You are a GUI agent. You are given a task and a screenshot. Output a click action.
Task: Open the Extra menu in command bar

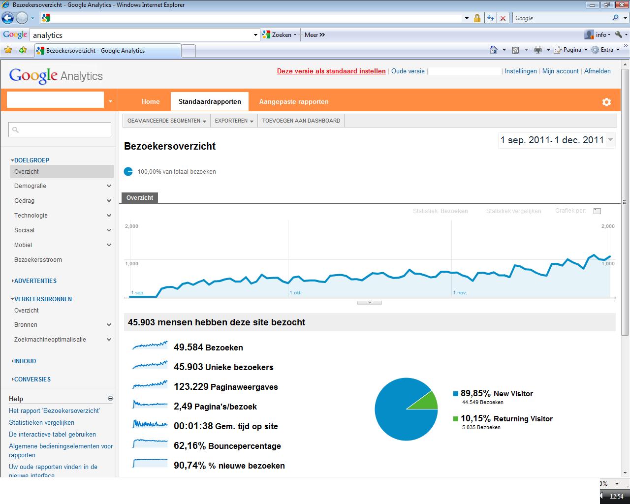pyautogui.click(x=605, y=50)
